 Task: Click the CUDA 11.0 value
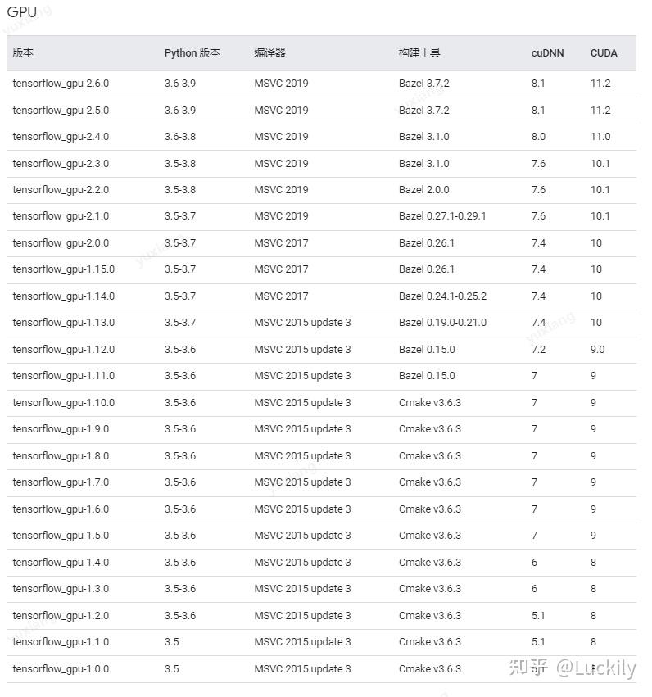(x=600, y=137)
